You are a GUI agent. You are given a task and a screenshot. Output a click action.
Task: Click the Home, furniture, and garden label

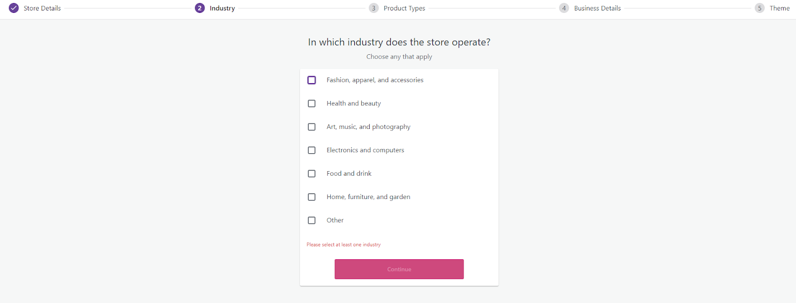click(x=368, y=197)
